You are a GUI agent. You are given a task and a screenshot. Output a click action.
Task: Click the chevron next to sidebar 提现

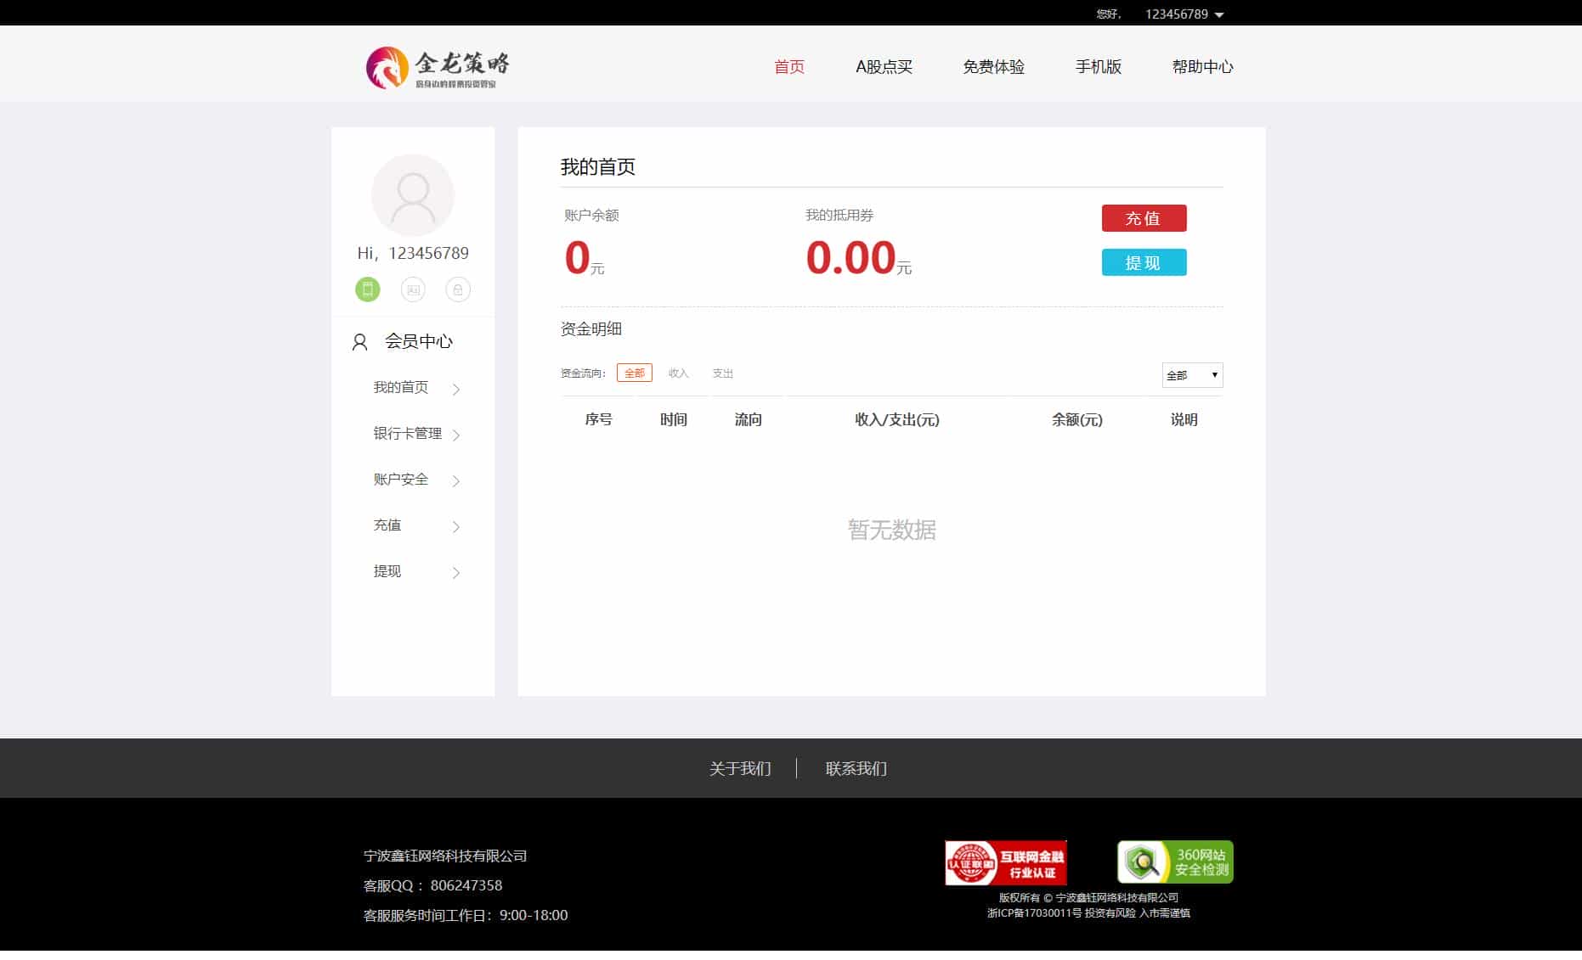click(456, 573)
